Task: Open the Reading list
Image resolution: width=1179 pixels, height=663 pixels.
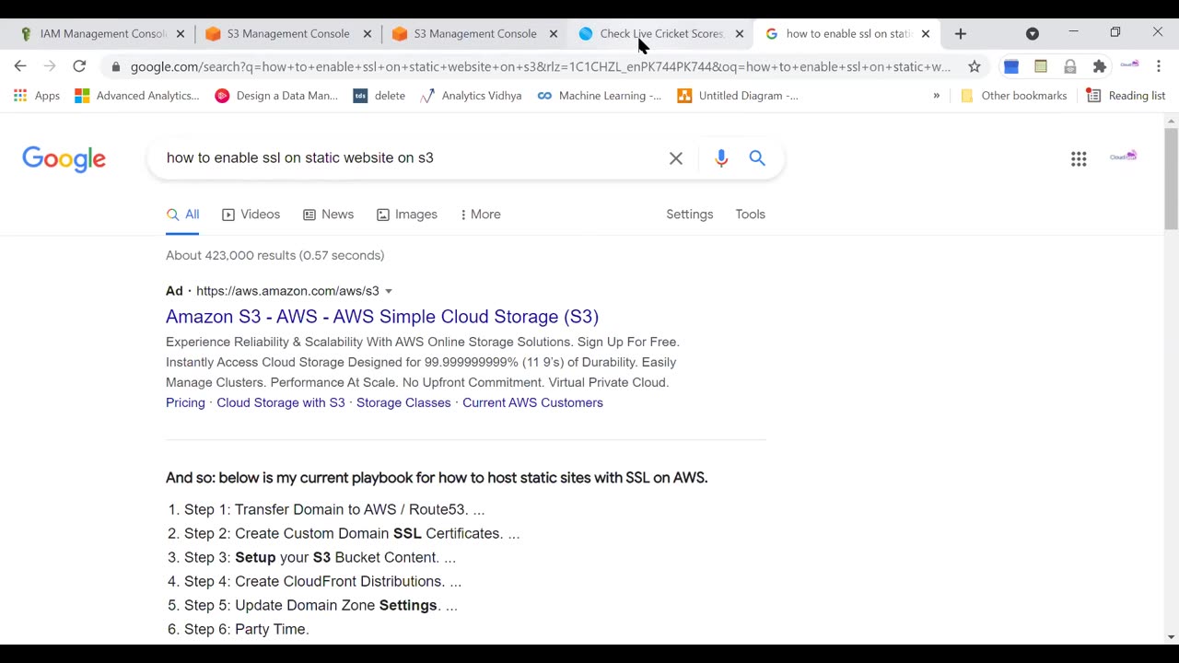Action: click(1126, 96)
